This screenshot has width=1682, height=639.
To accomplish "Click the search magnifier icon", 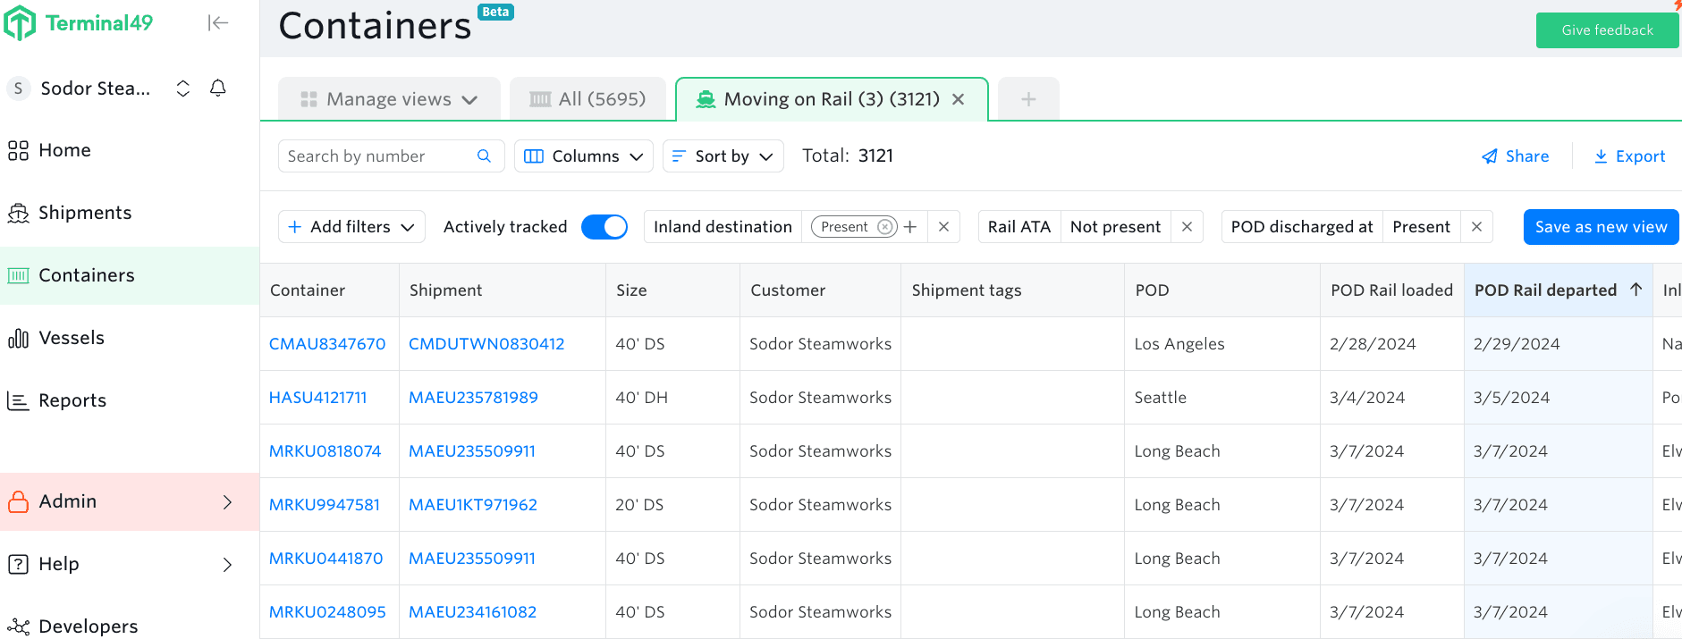I will 484,156.
